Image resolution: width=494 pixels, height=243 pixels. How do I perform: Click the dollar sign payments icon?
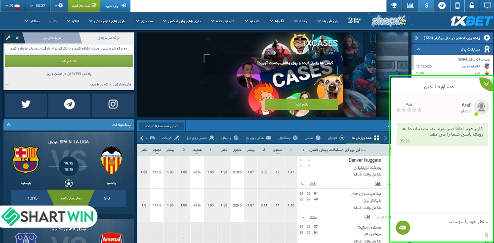(426, 6)
